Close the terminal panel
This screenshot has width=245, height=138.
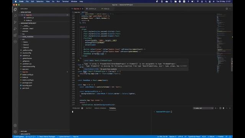click(x=230, y=108)
